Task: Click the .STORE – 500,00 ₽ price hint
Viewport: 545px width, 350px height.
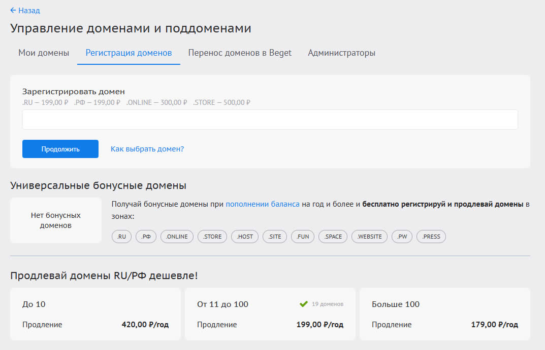Action: click(222, 103)
